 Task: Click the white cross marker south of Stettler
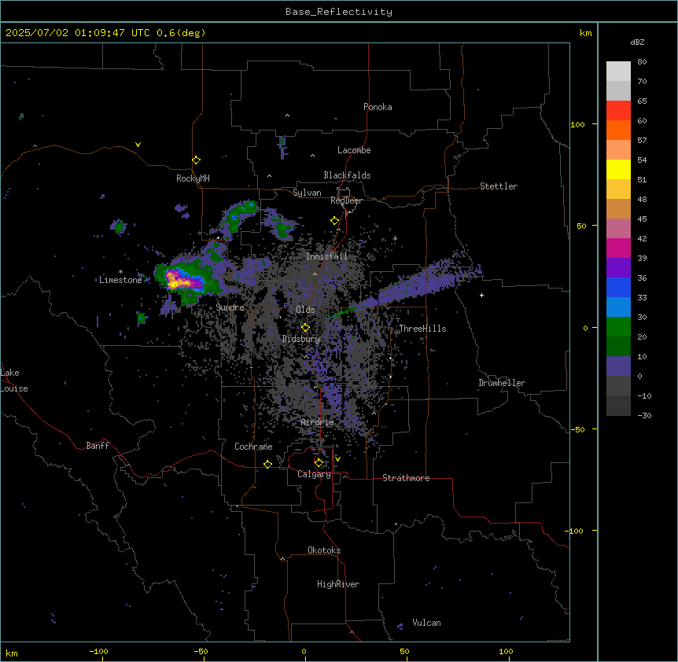481,295
